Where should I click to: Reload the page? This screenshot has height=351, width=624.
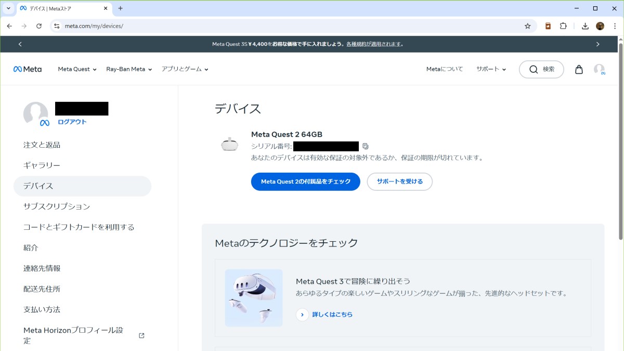[x=38, y=25]
